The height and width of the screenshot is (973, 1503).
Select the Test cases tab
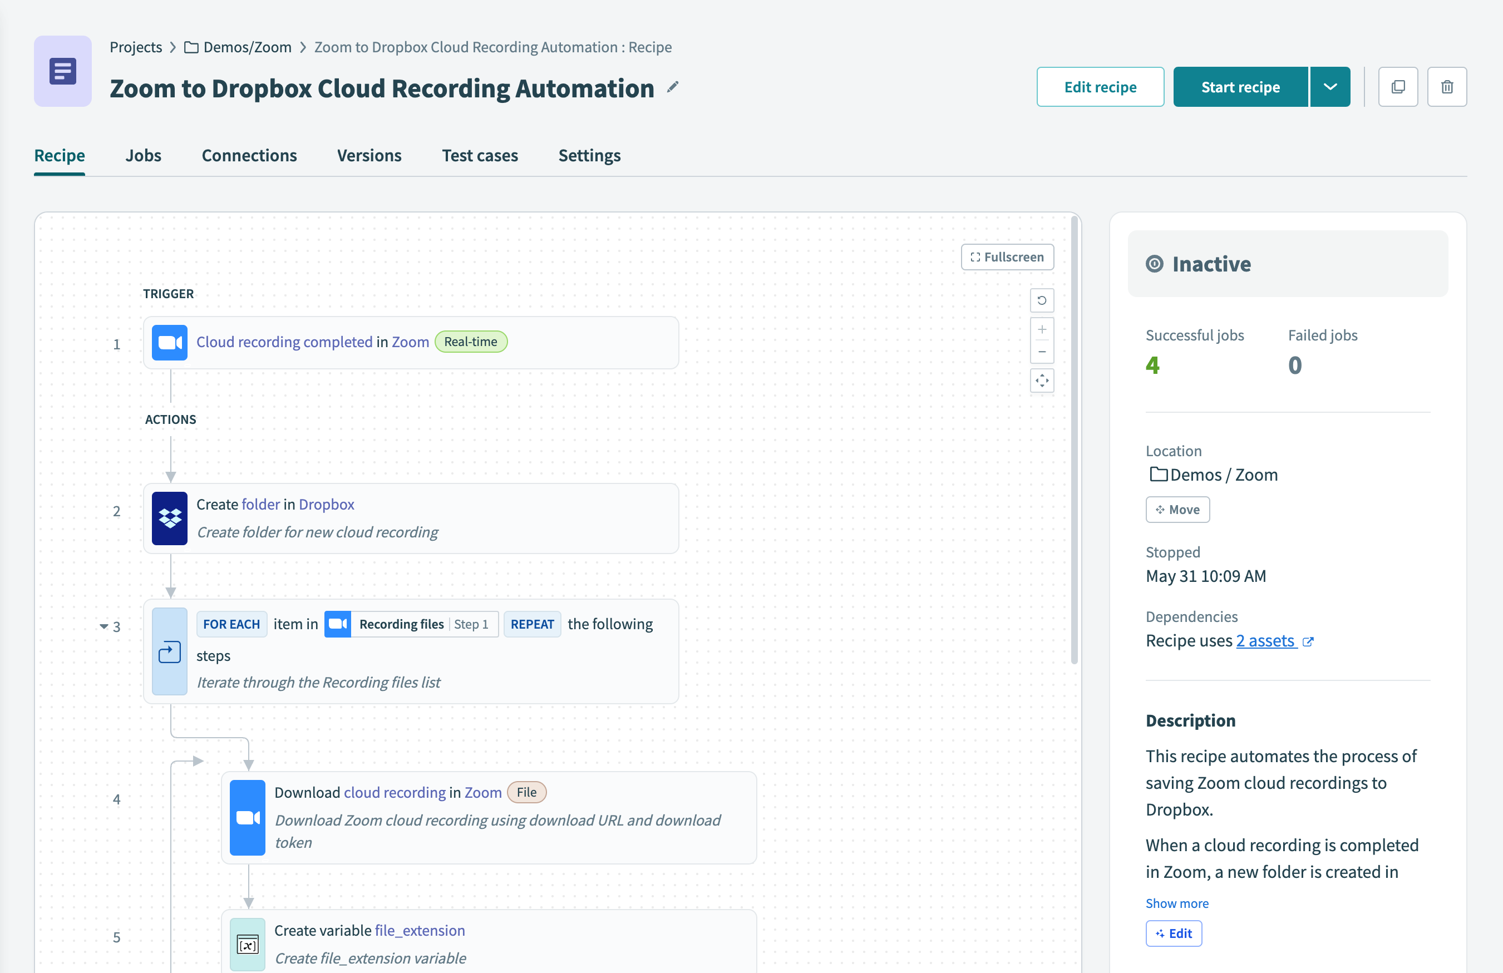[479, 155]
